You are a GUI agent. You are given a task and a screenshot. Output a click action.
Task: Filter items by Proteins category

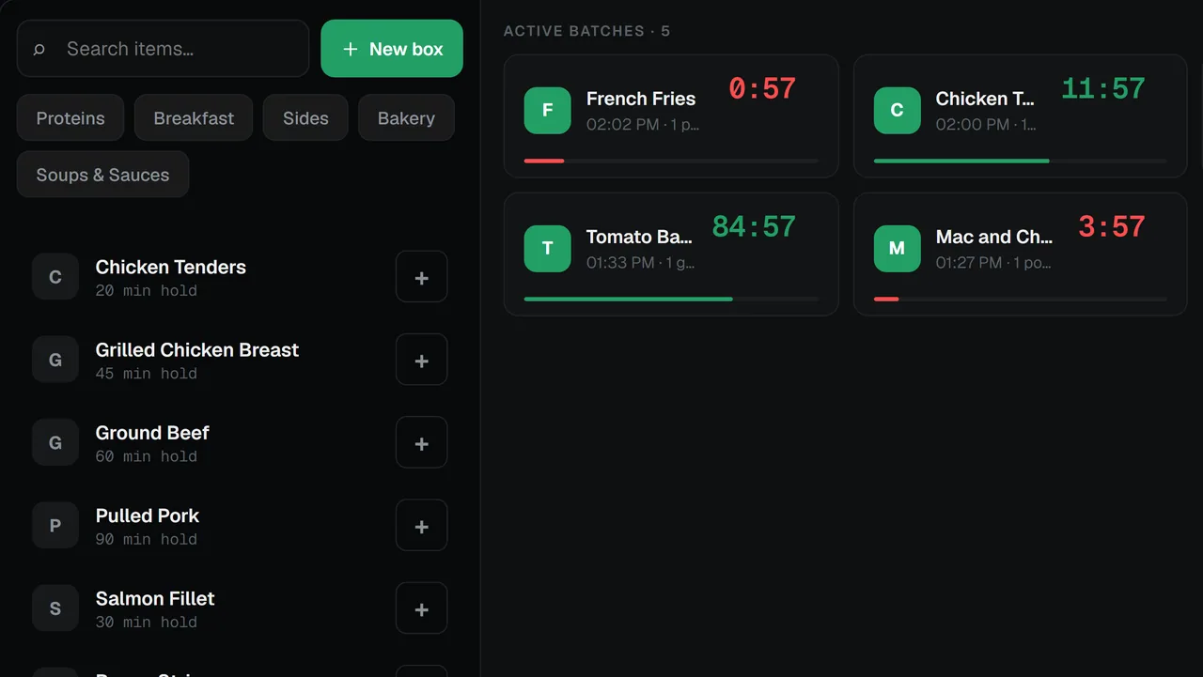coord(70,118)
